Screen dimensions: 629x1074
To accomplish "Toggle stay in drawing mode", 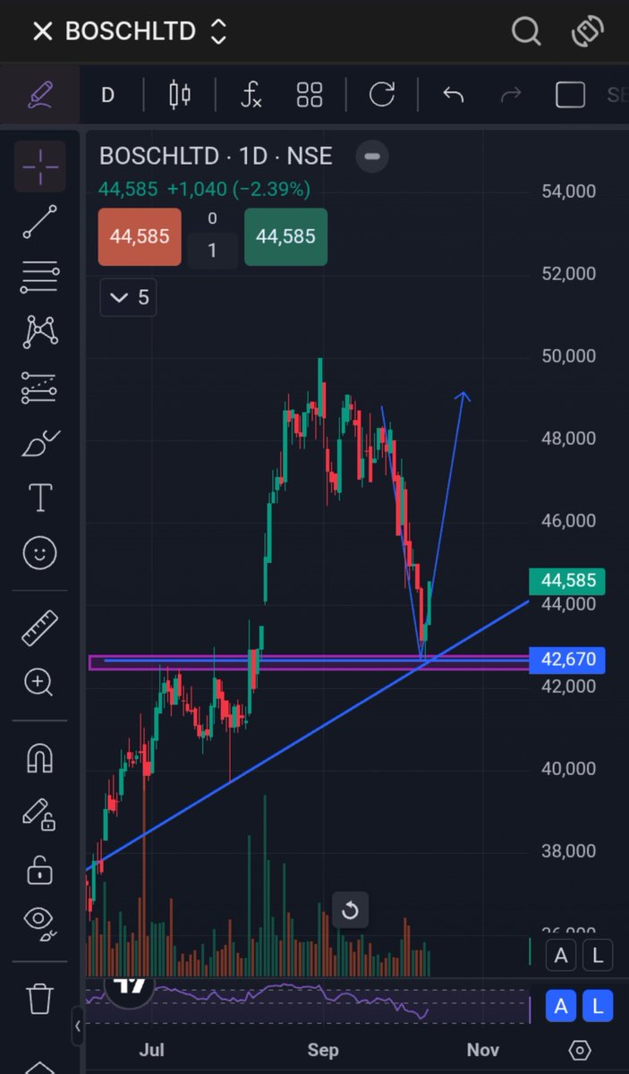I will 39,814.
